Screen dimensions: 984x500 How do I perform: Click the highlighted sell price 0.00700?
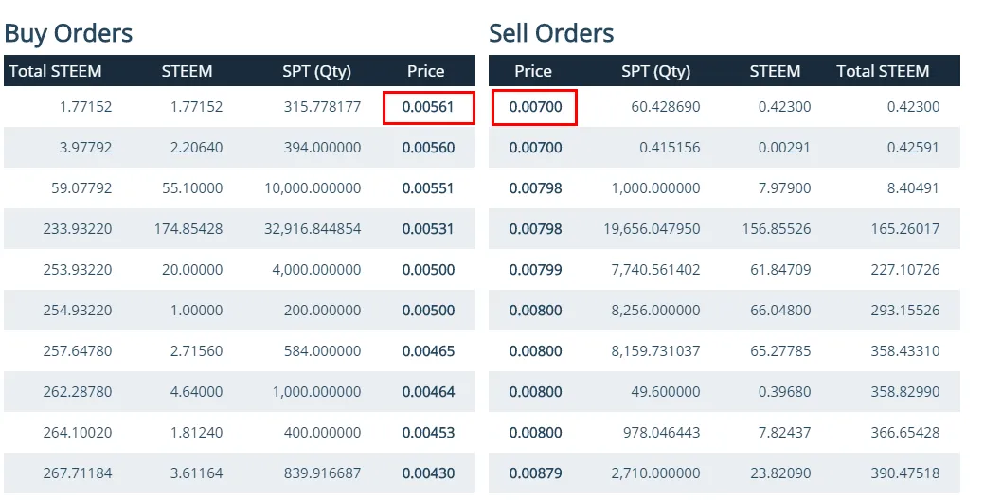tap(535, 107)
